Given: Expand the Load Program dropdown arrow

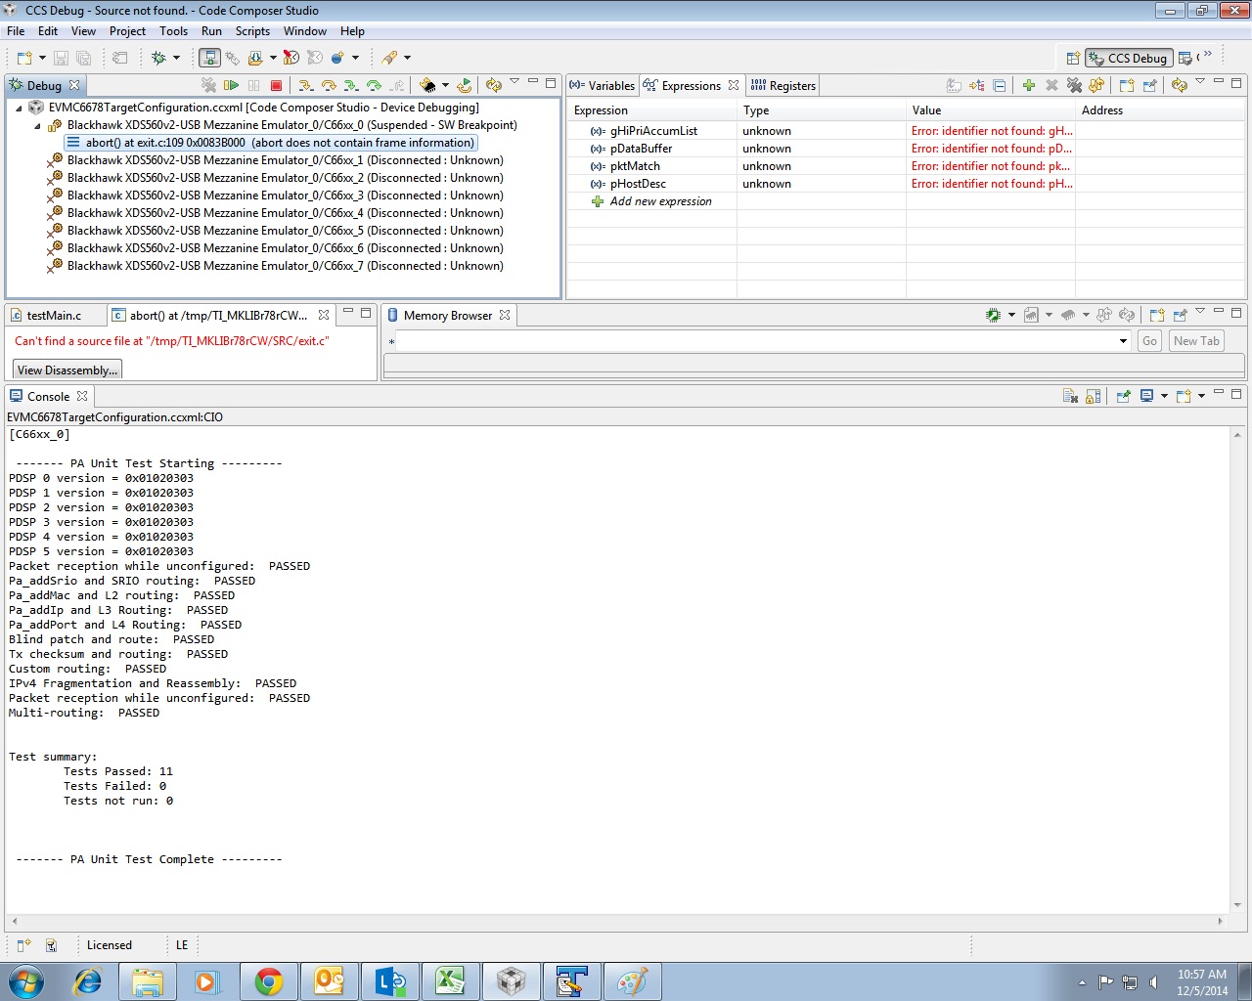Looking at the screenshot, I should pos(273,58).
